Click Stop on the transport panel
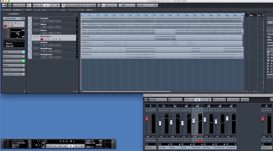This screenshot has height=151, width=273. pyautogui.click(x=71, y=146)
